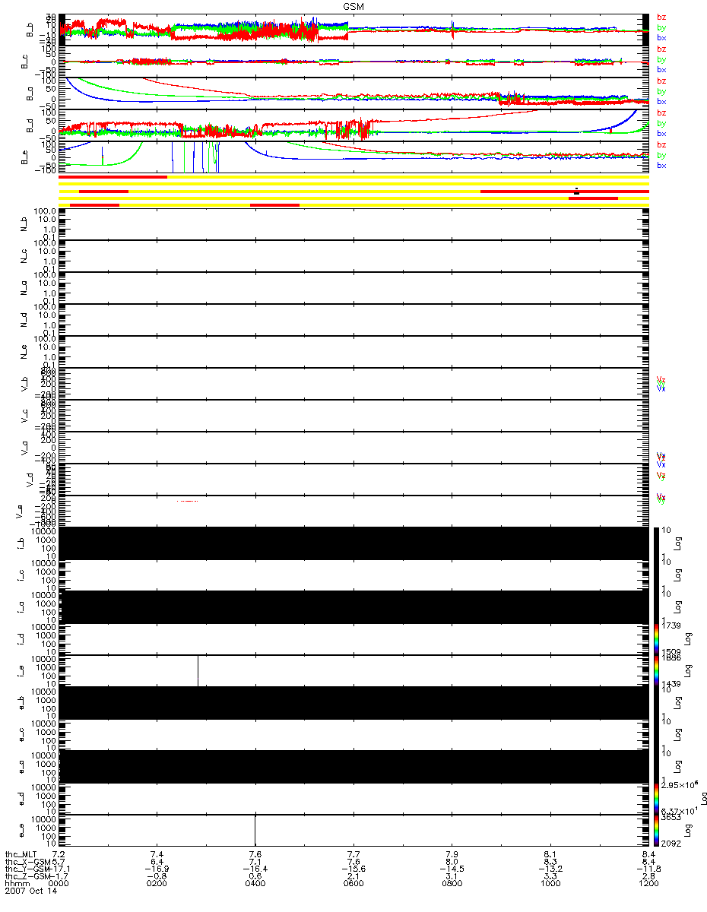
Task: Click the GSM plot title
Action: tap(353, 5)
